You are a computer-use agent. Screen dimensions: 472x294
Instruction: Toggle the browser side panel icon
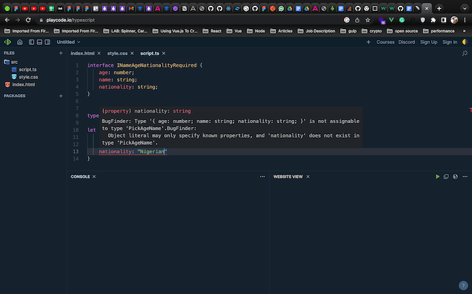444,20
